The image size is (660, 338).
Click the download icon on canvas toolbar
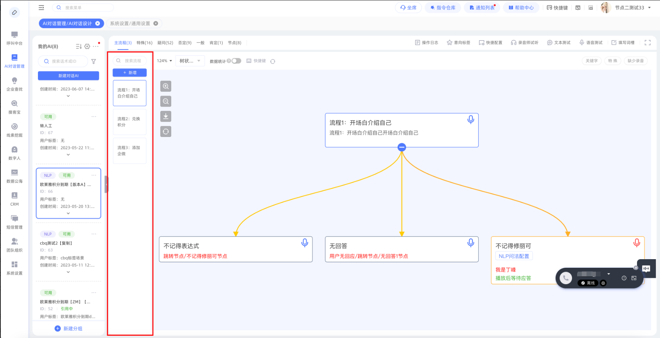tap(166, 116)
